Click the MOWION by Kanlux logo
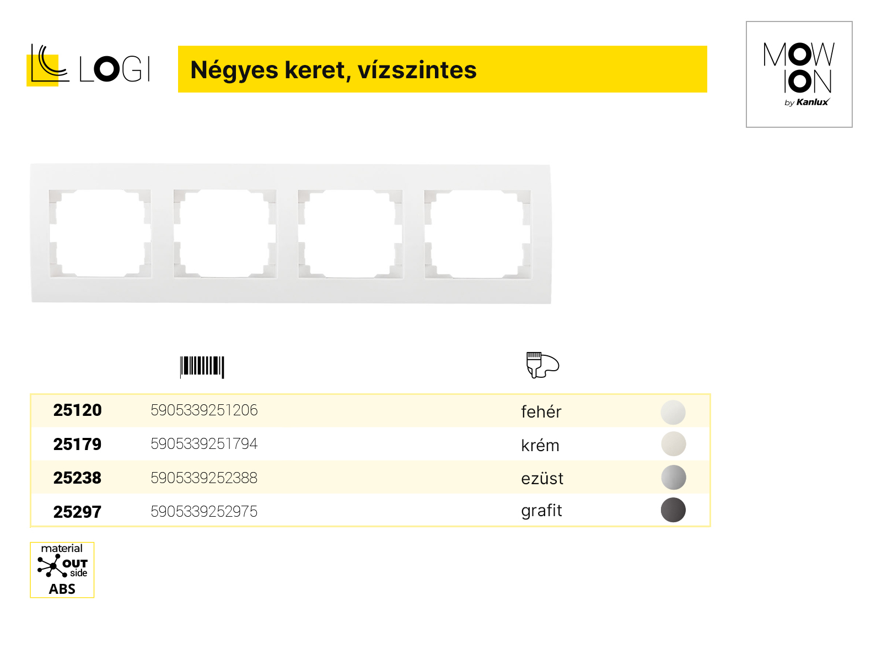 [799, 74]
